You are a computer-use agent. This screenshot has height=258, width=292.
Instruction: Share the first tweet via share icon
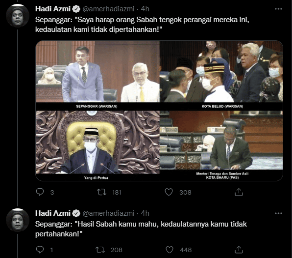tap(239, 192)
